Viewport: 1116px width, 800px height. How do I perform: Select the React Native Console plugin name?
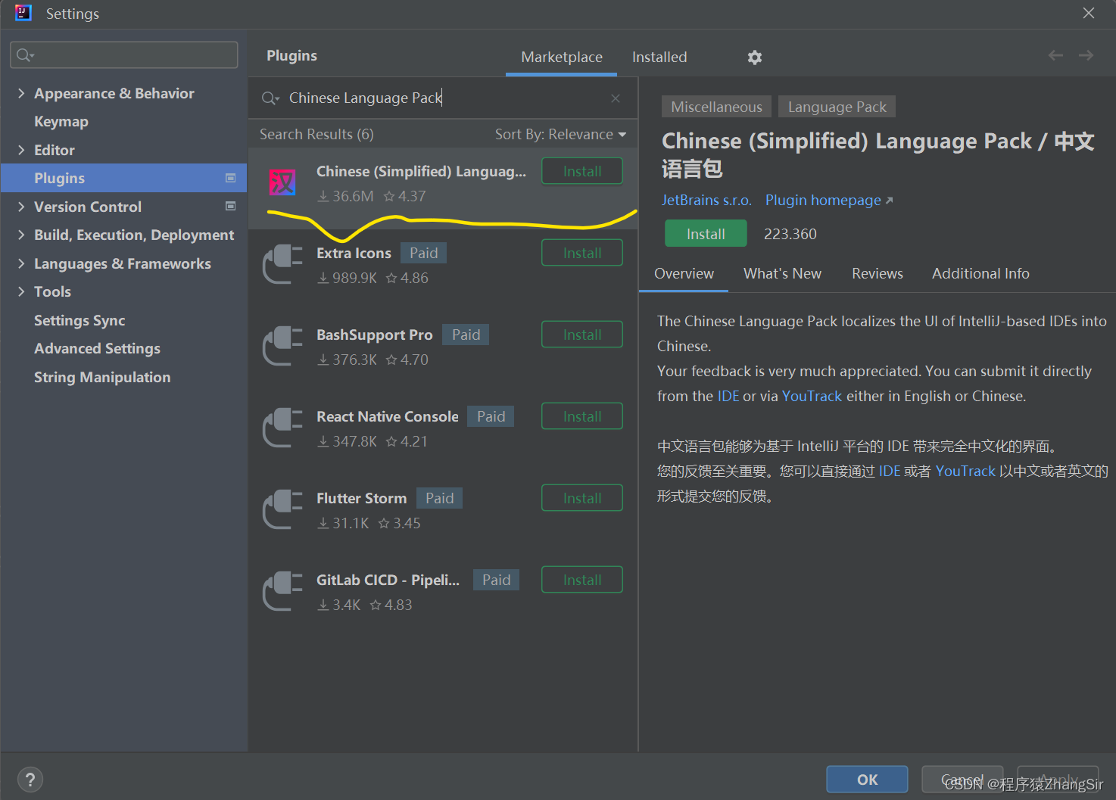click(x=388, y=416)
